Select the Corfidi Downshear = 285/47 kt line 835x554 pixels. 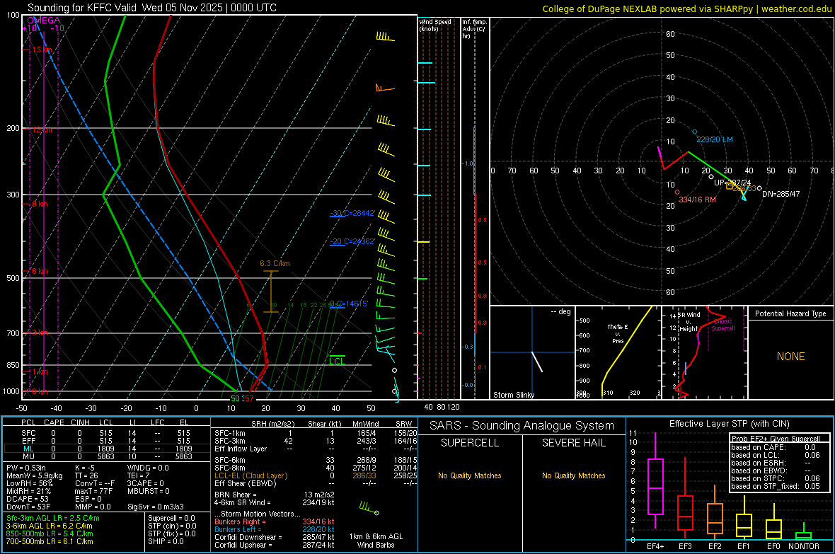[275, 537]
